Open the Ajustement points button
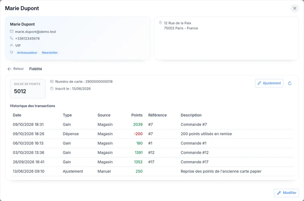 click(x=269, y=83)
